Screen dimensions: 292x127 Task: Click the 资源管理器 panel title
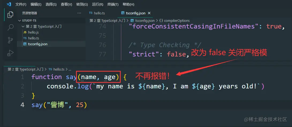pos(30,13)
